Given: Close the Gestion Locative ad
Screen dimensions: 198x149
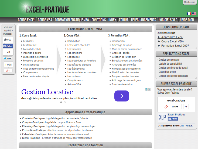Looking at the screenshot, I should (x=149, y=89).
